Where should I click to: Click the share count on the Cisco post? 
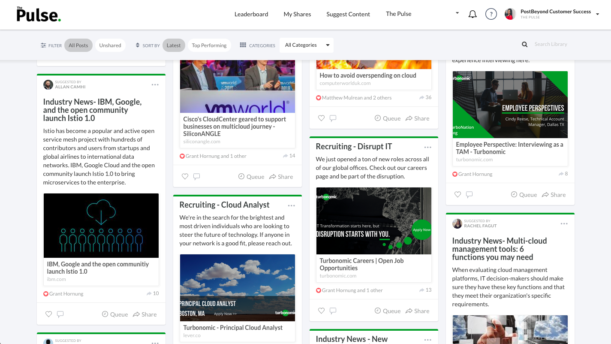pos(289,156)
